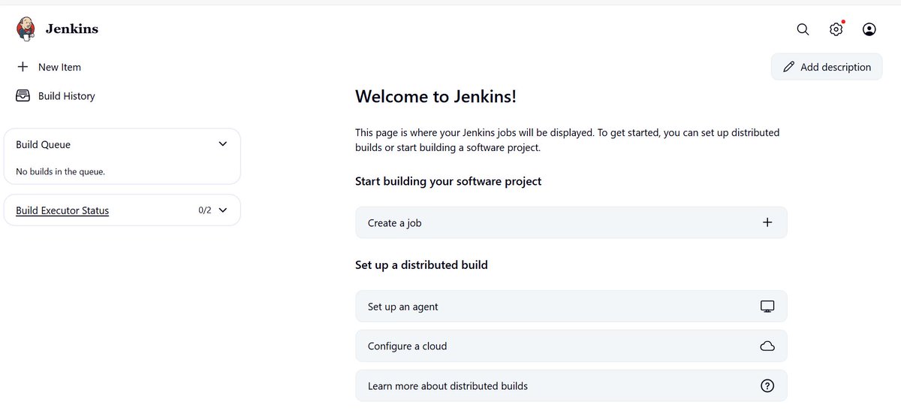Select the Create a job option
901x417 pixels.
(x=571, y=222)
